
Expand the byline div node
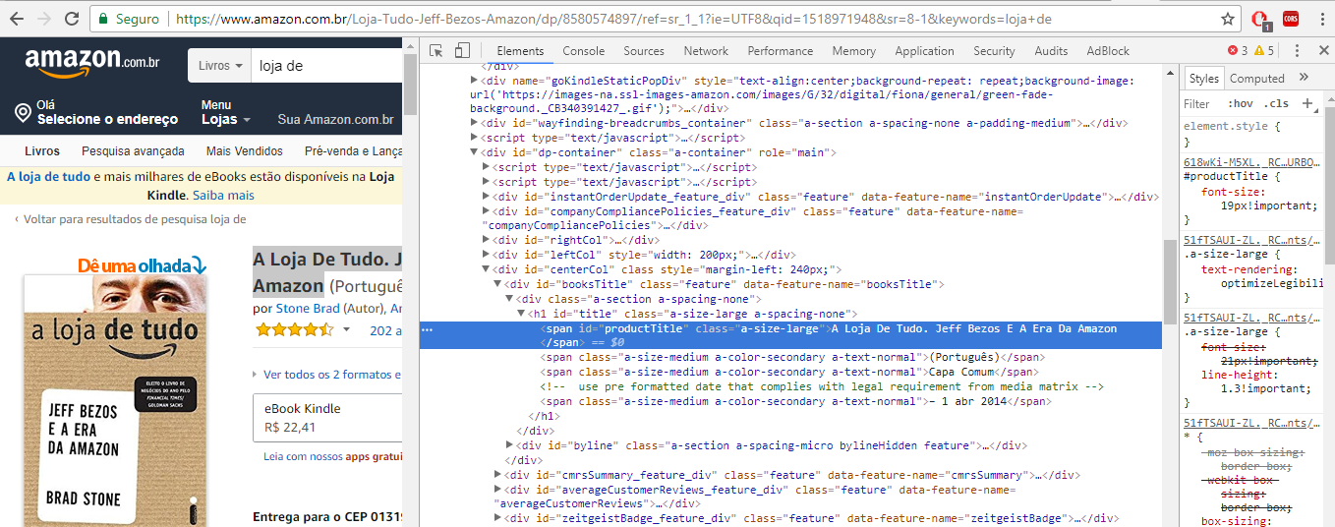click(510, 445)
